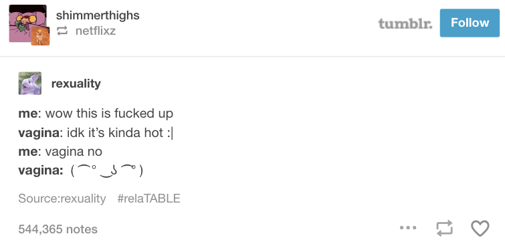Click the reblog icon beside netflixz
This screenshot has height=244, width=505.
(62, 31)
